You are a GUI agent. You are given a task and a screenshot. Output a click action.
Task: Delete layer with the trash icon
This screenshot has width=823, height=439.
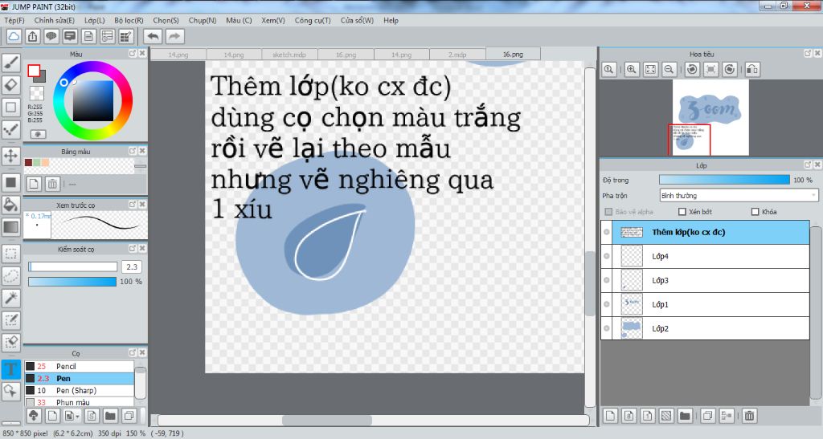750,416
